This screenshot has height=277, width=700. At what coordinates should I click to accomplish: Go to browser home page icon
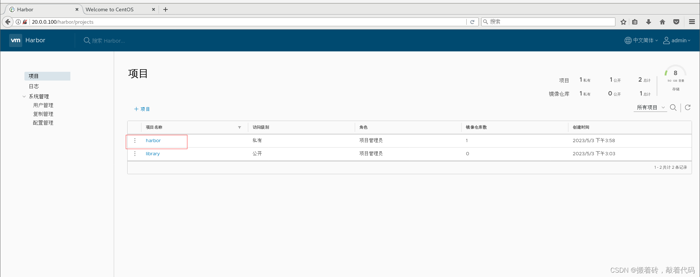[662, 22]
